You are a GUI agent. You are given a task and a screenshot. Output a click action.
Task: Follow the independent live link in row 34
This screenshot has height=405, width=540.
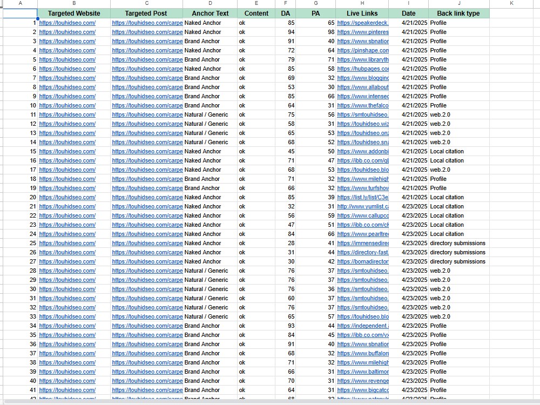361,326
